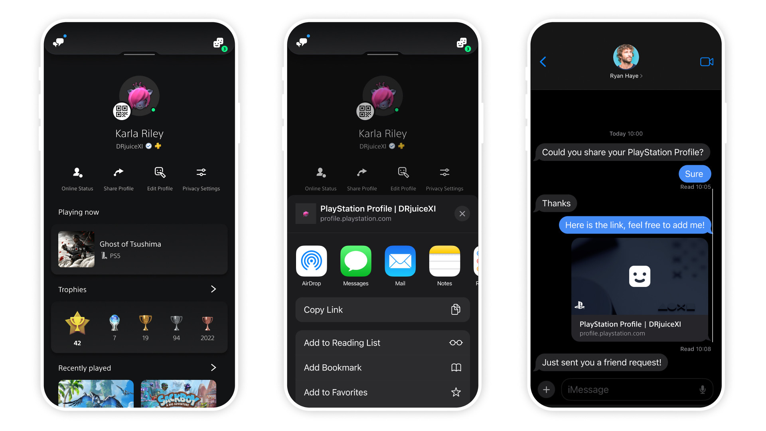
Task: Select Add Bookmark menu option
Action: tap(383, 367)
